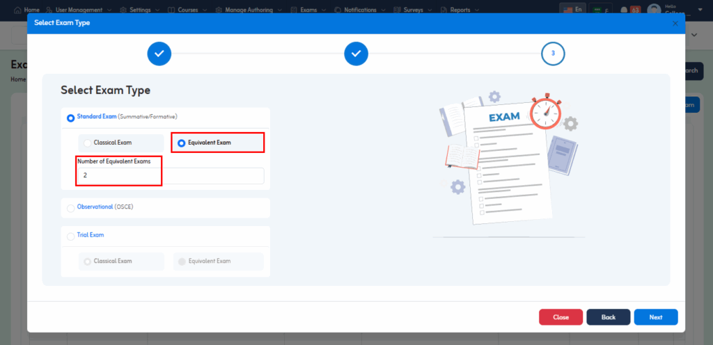Click the user profile avatar

653,10
